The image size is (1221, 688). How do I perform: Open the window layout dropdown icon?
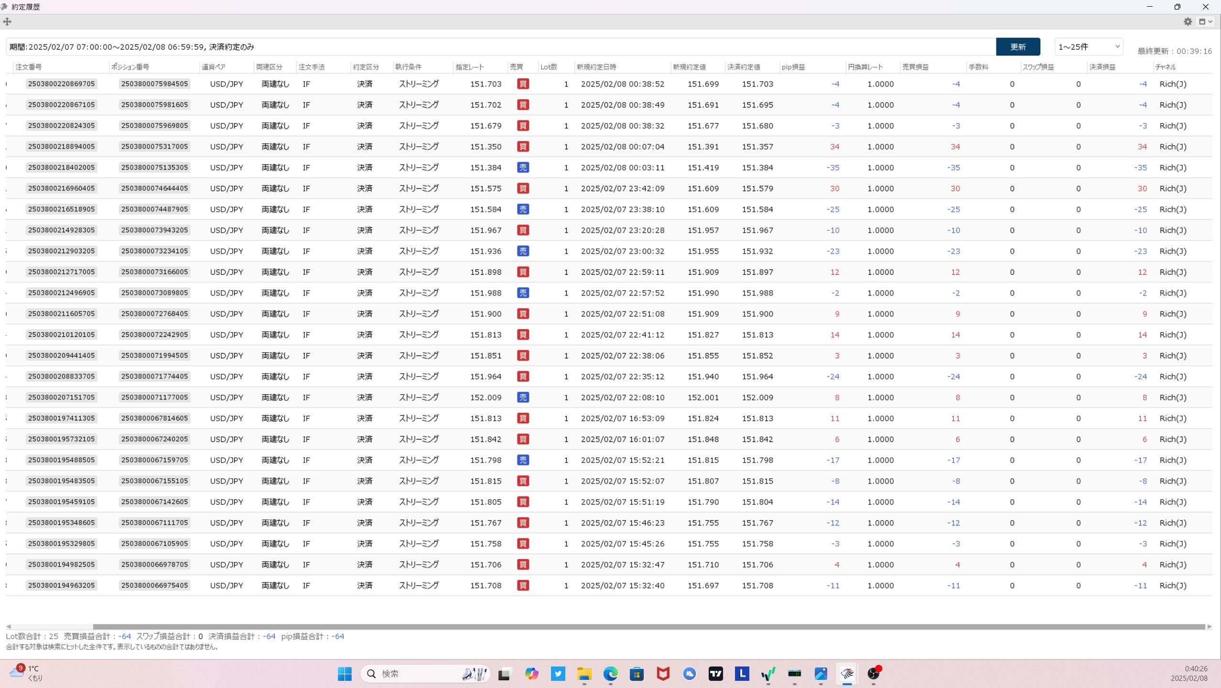(x=1205, y=21)
